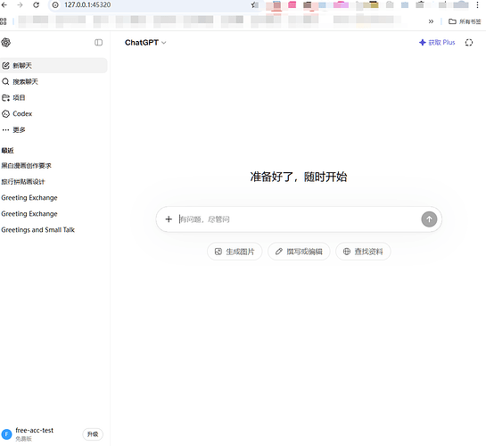This screenshot has width=486, height=446.
Task: Click the plus attachment icon in prompt box
Action: pos(169,219)
